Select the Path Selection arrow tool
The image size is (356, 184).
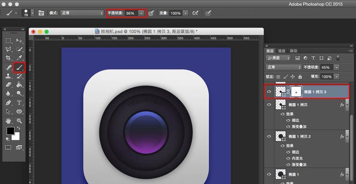pyautogui.click(x=8, y=111)
